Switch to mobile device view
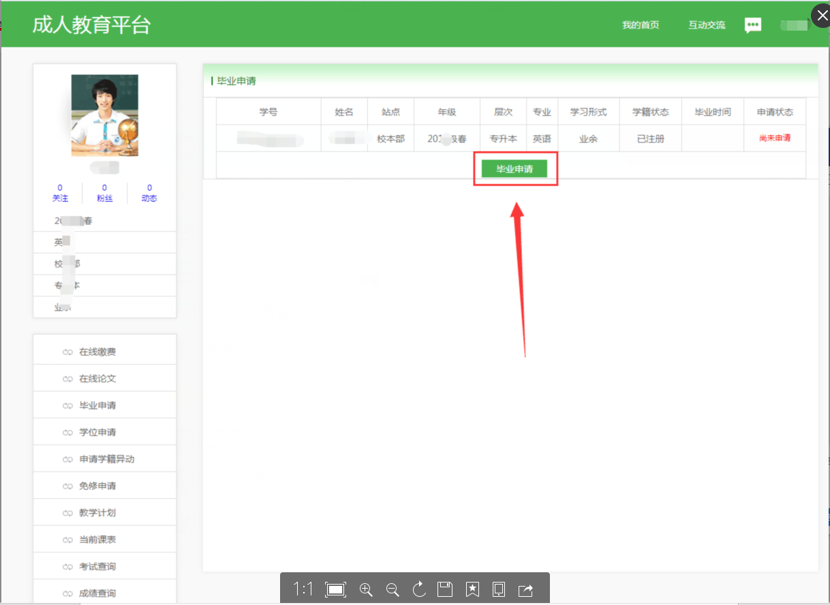 [498, 589]
